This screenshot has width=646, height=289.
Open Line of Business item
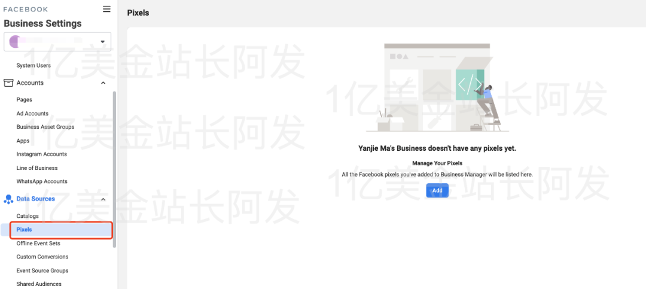coord(37,168)
